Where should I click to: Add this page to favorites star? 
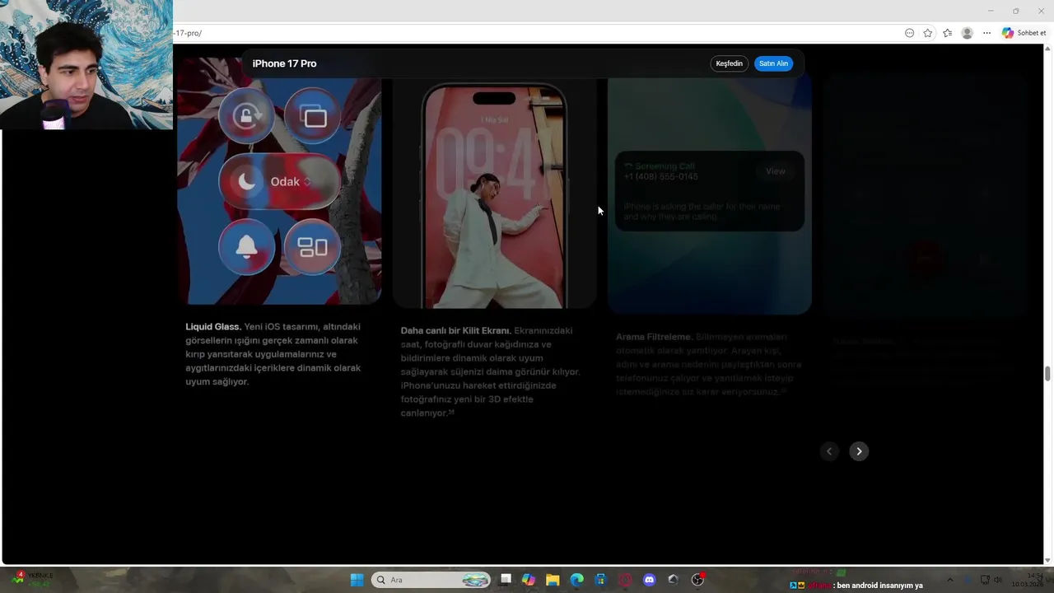click(928, 33)
